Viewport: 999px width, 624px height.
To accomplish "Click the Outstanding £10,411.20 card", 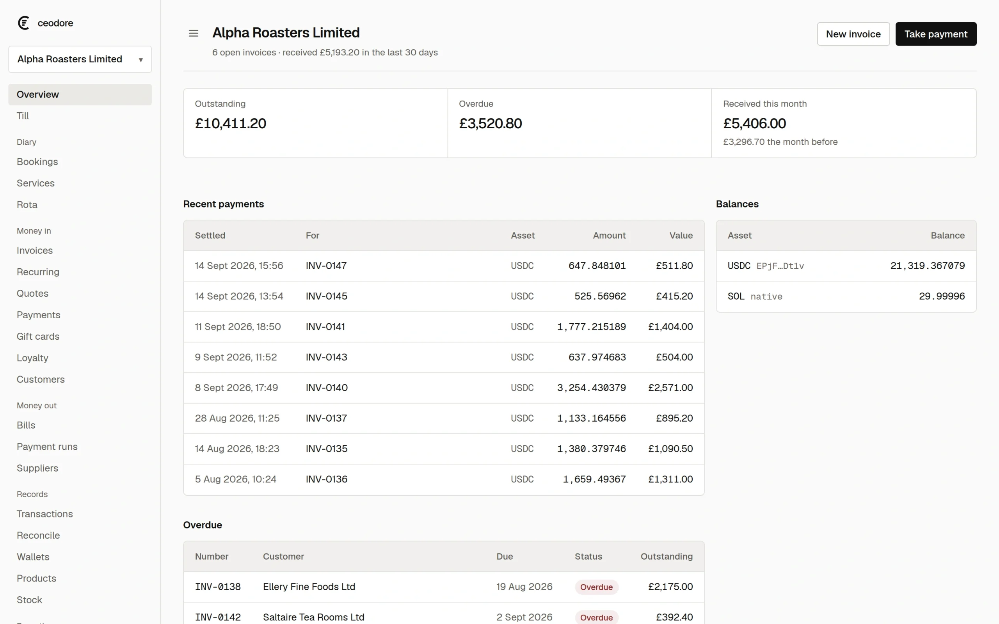I will point(315,123).
